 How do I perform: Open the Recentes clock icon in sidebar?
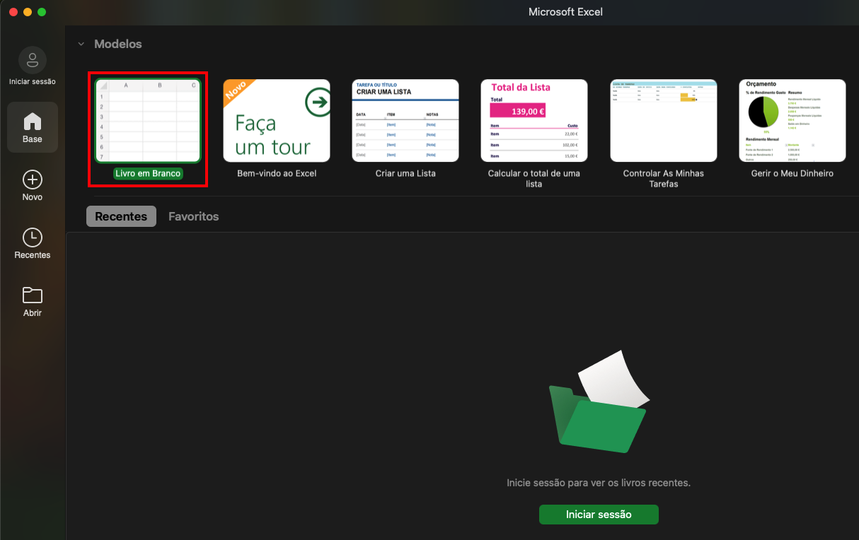click(32, 237)
